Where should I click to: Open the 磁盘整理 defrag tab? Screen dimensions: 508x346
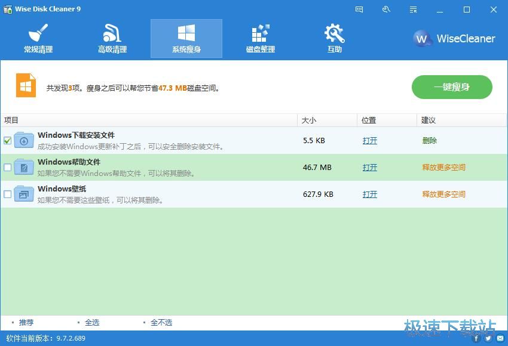click(x=261, y=39)
